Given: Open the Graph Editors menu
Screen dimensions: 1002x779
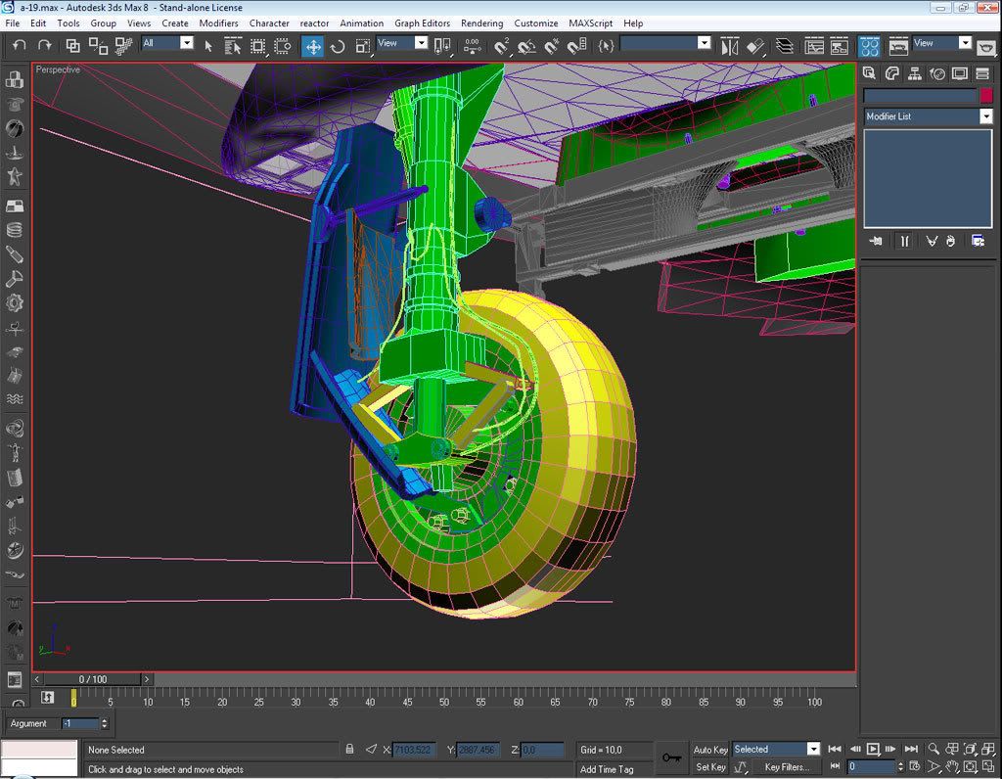Looking at the screenshot, I should coord(422,23).
